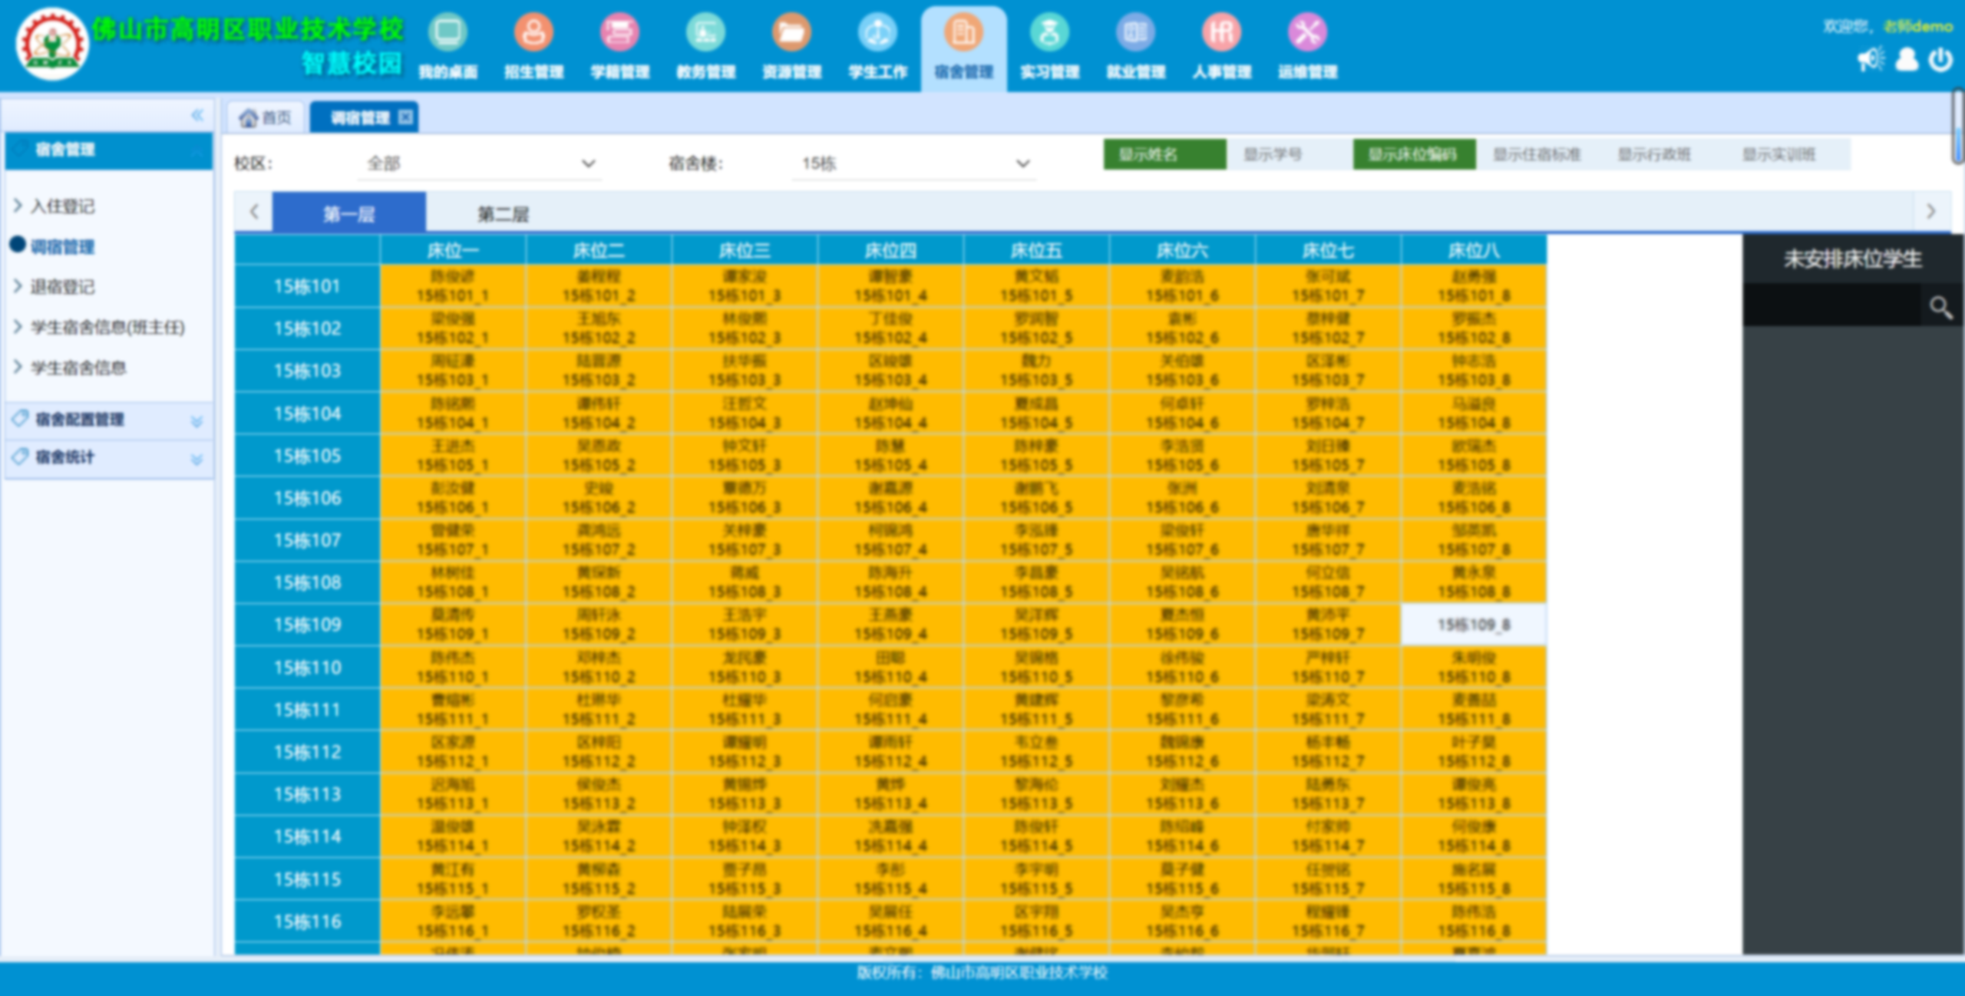This screenshot has height=996, width=1965.
Task: Collapse 宿舍管理 sidebar header
Action: [x=109, y=150]
